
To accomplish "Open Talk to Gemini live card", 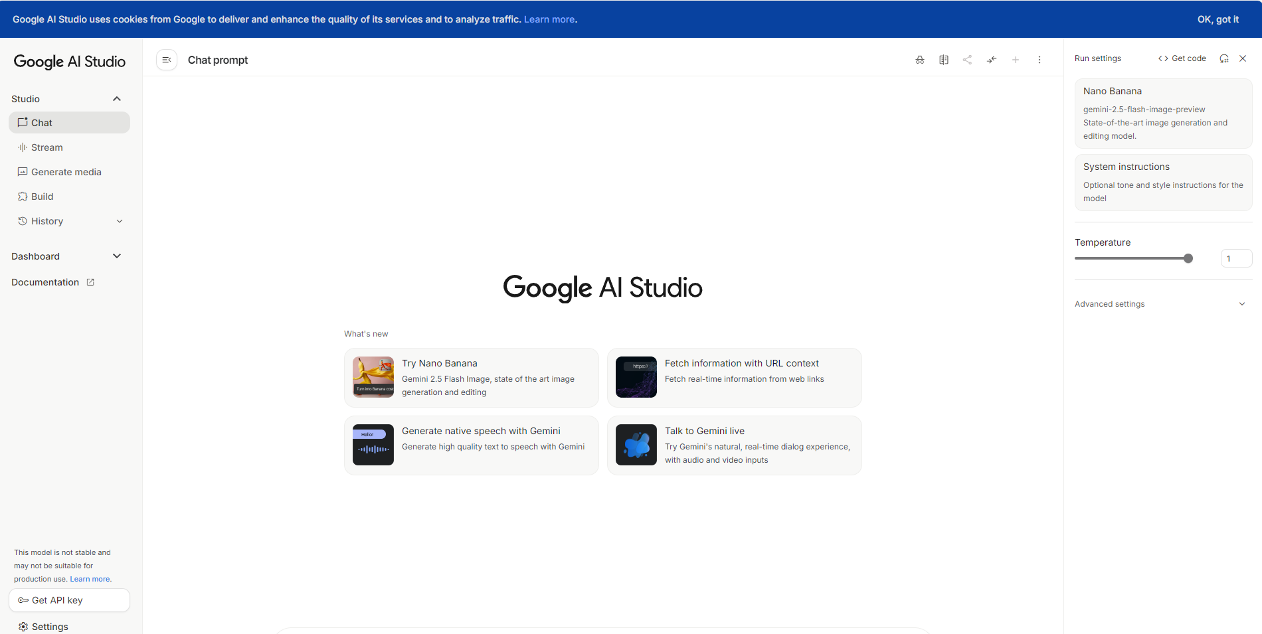I will [x=735, y=445].
